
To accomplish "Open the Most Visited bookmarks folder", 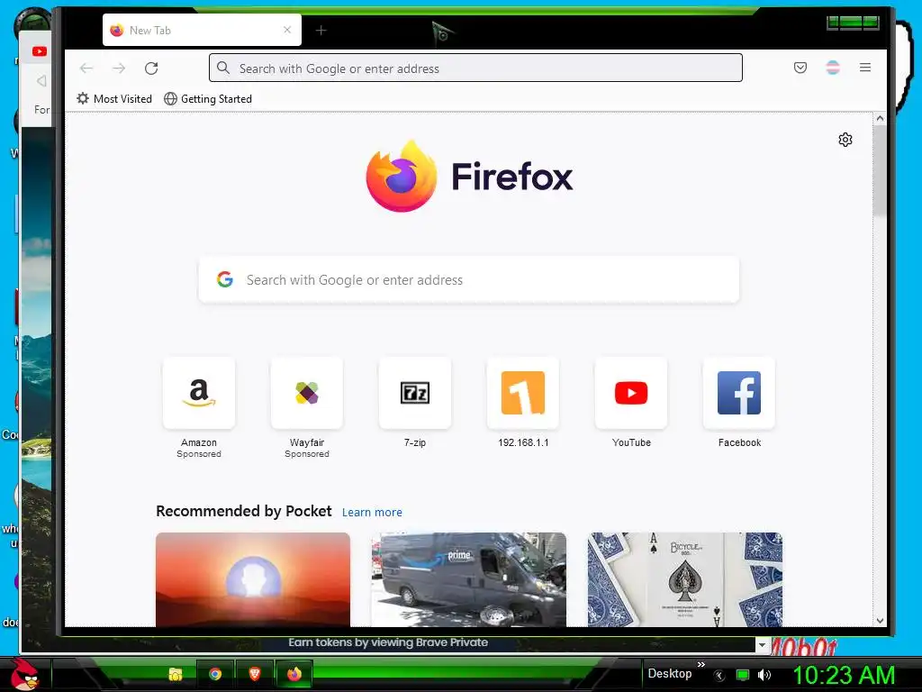I will (x=114, y=99).
